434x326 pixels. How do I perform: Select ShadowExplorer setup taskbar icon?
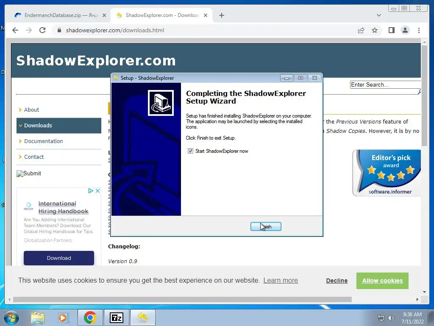142,318
